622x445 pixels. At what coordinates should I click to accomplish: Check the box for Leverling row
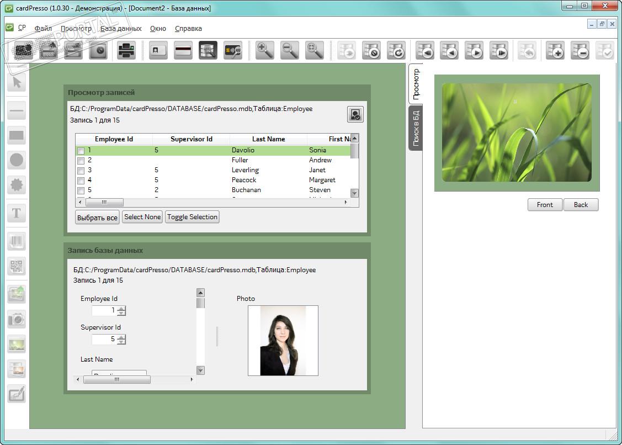click(x=81, y=171)
